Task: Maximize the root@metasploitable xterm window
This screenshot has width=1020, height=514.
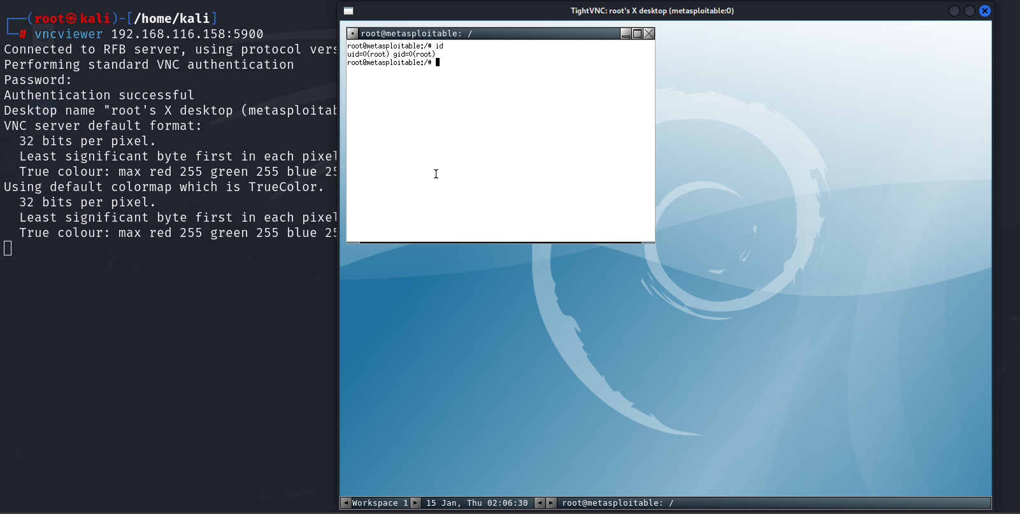Action: click(637, 34)
